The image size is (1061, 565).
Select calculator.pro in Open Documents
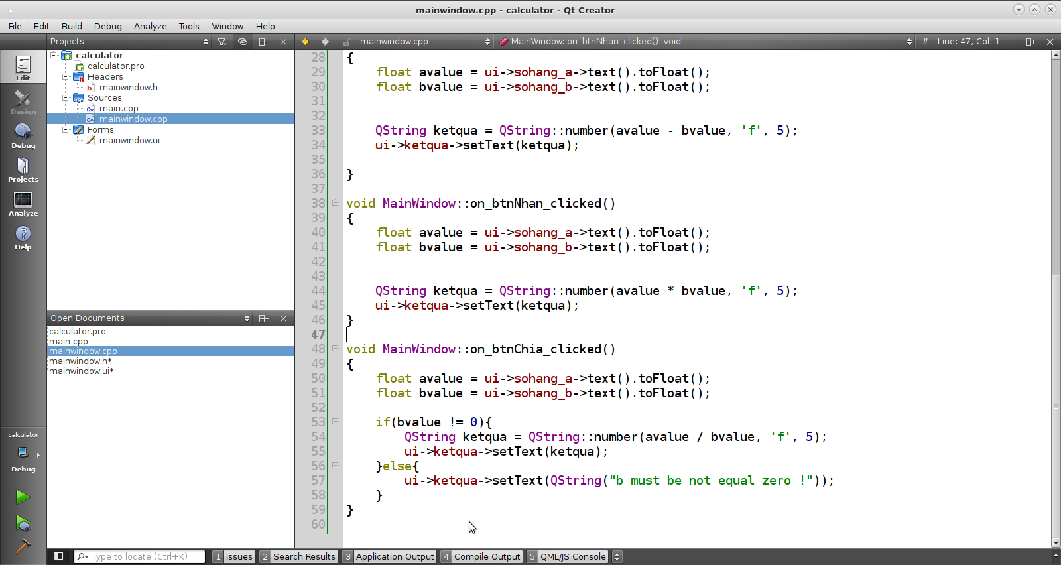click(x=77, y=331)
